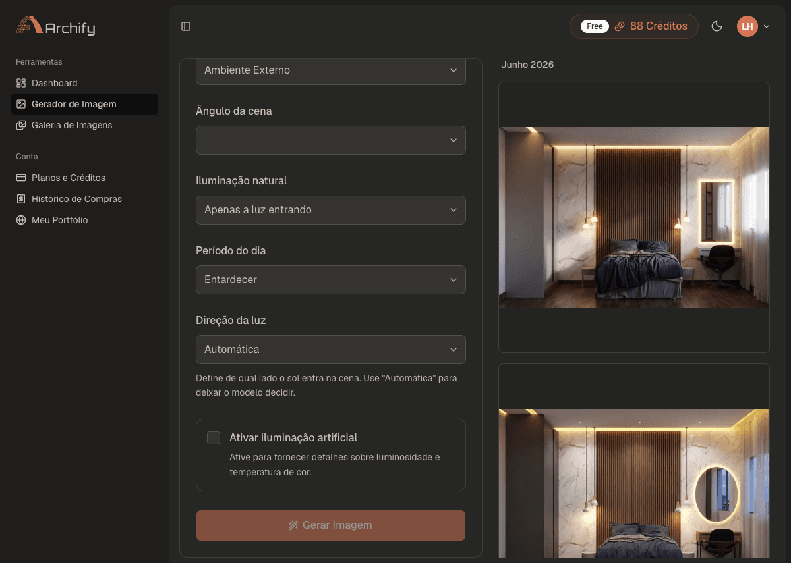Toggle dark mode moon icon

717,26
